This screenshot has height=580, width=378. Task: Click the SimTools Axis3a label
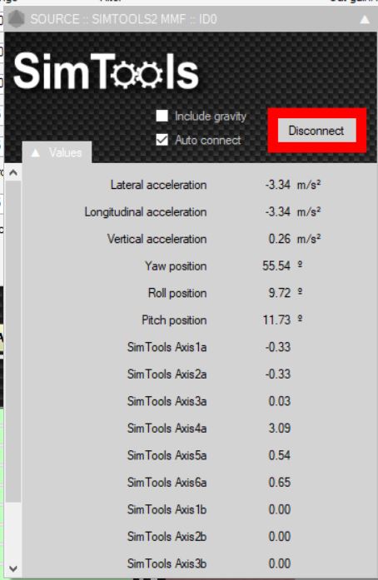click(167, 401)
